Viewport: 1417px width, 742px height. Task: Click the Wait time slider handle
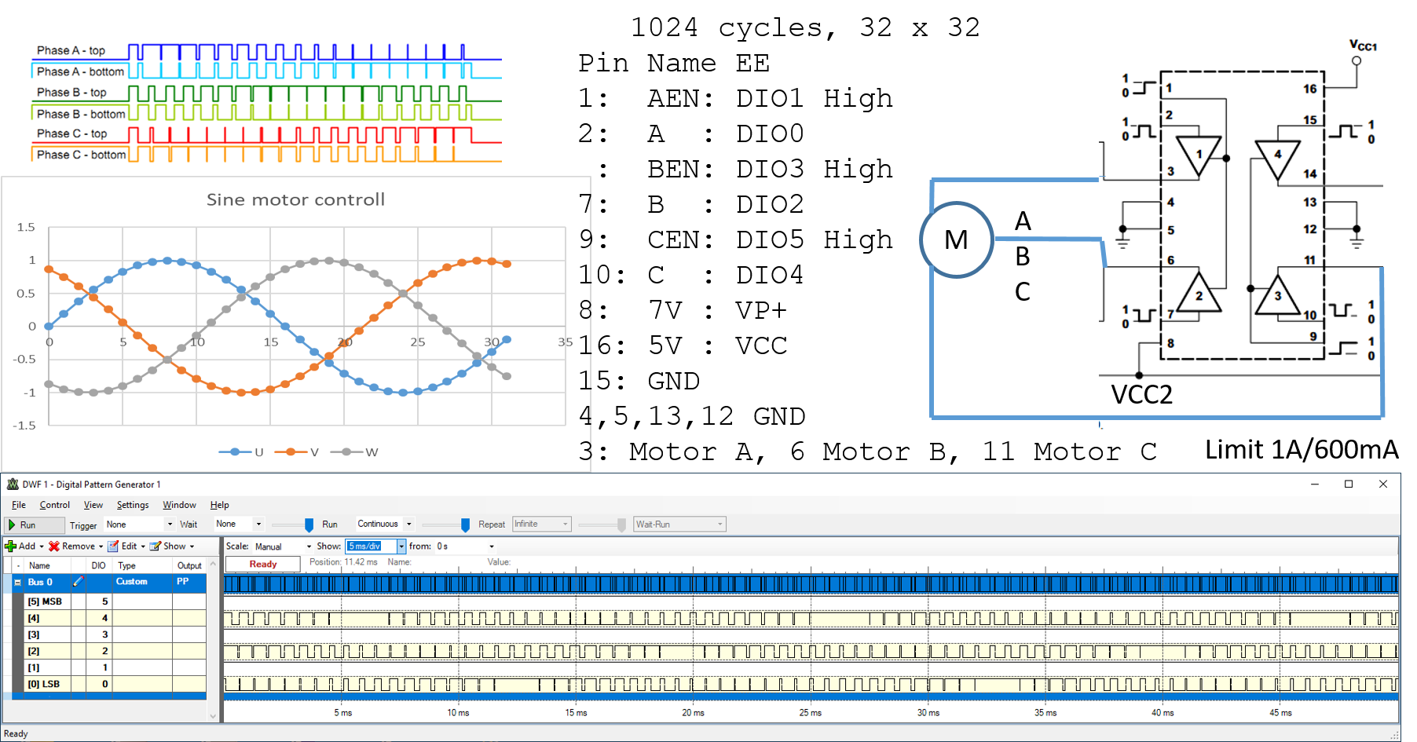pyautogui.click(x=309, y=525)
